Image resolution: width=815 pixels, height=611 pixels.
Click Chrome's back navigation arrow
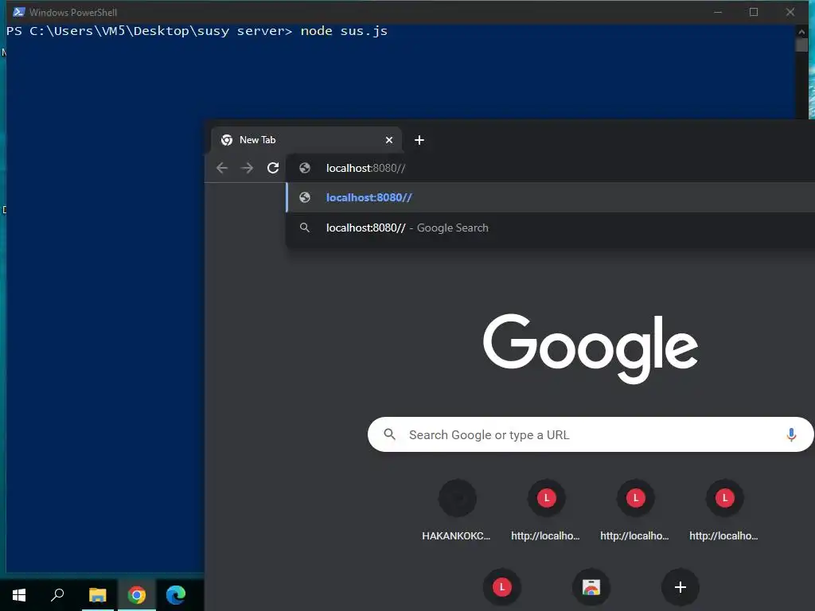point(222,168)
